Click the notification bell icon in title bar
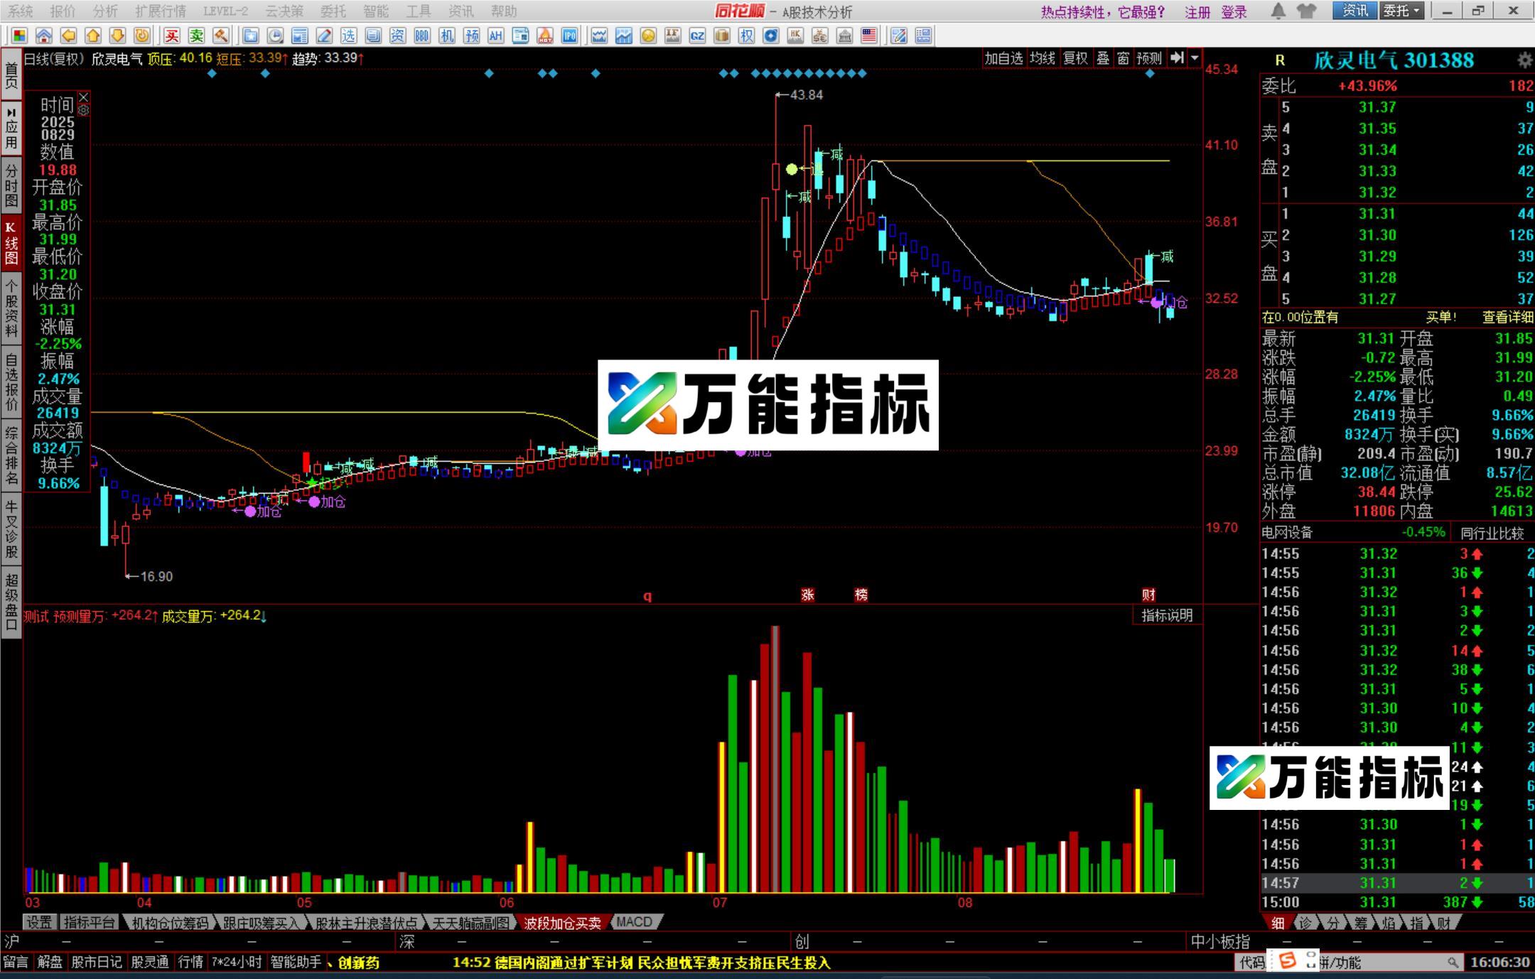1535x979 pixels. (1278, 11)
